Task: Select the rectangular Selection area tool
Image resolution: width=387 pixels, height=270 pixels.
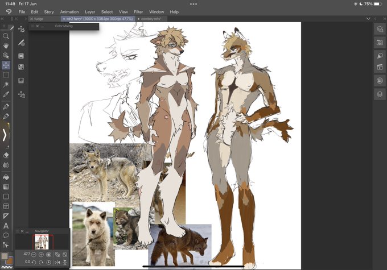Action: tap(6, 75)
